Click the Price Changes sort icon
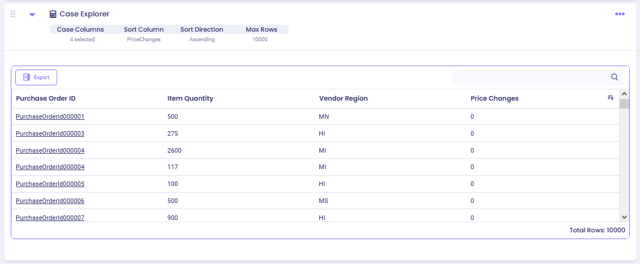Image resolution: width=640 pixels, height=264 pixels. pos(611,98)
